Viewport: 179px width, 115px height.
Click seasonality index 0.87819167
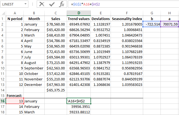coord(127,74)
